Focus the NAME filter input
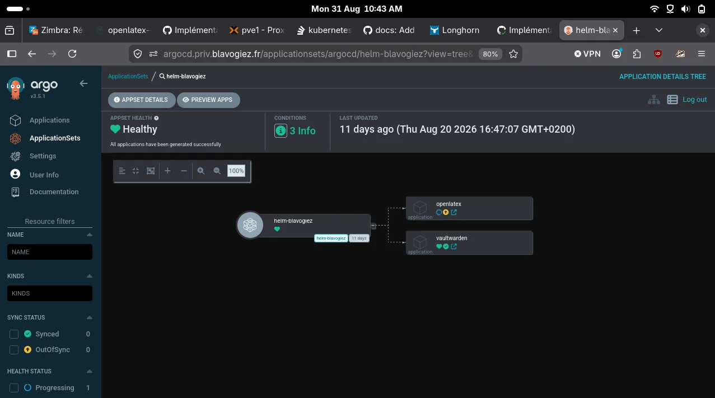 [50, 252]
